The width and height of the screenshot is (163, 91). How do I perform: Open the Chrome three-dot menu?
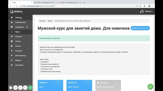point(153,6)
